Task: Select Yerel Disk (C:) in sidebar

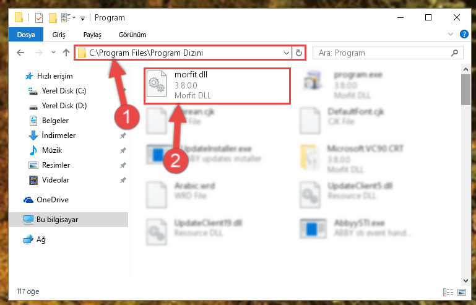Action: pyautogui.click(x=57, y=91)
